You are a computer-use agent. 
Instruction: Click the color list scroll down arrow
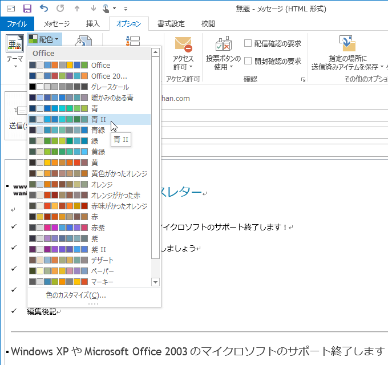155,282
